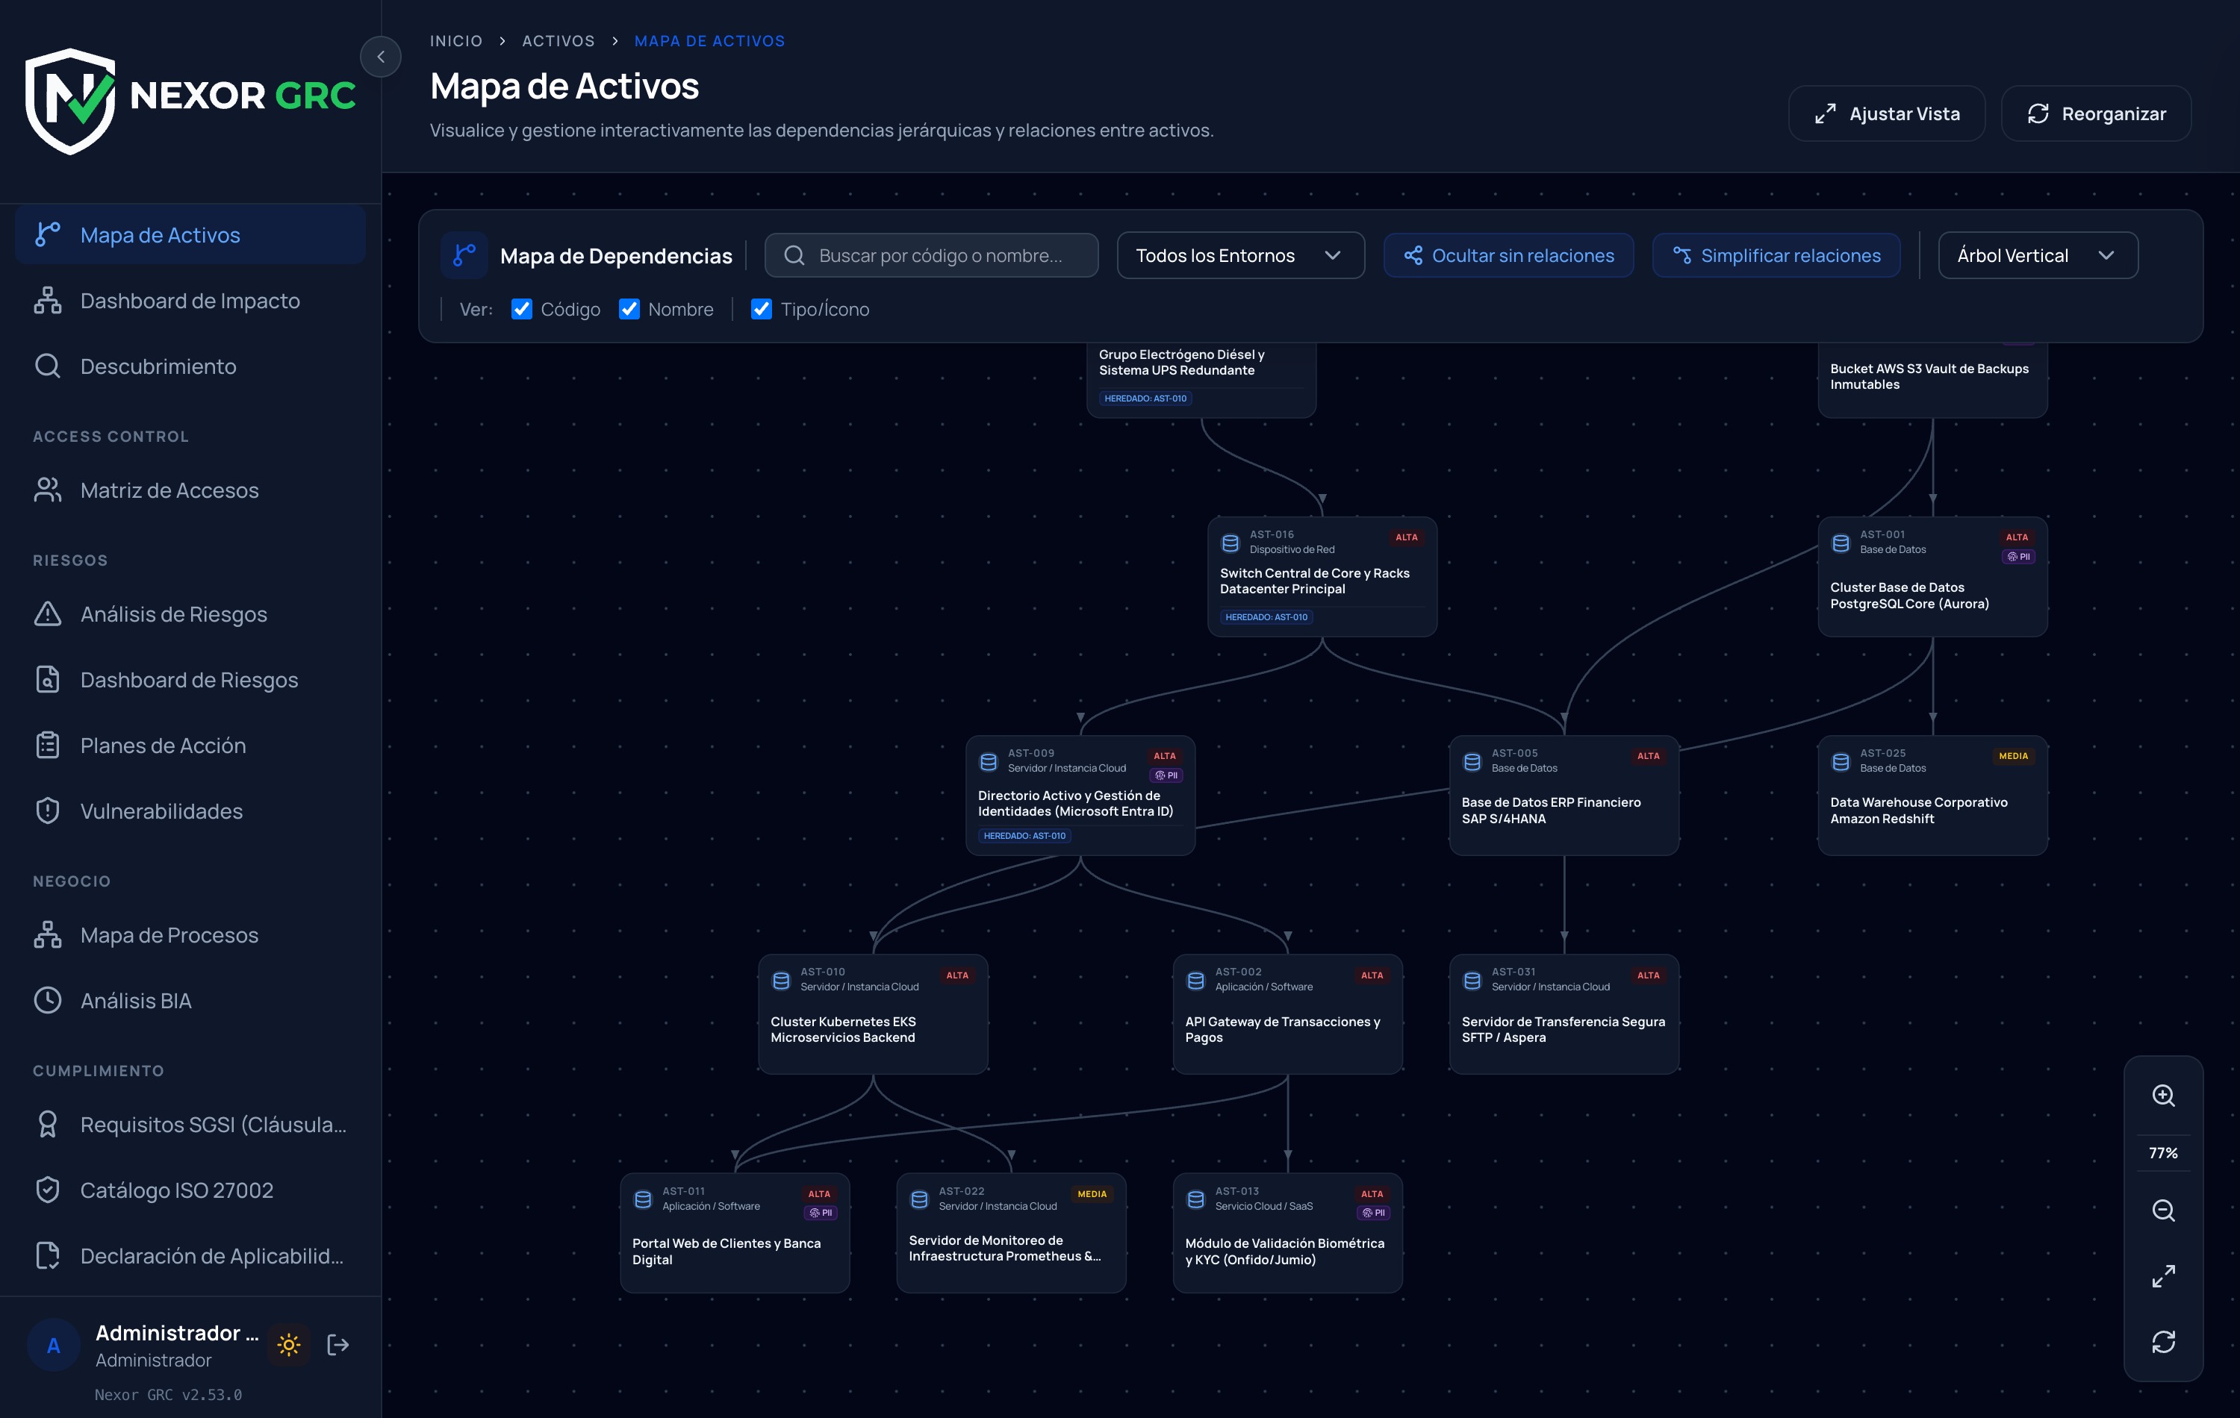Open the Árbol Vertical layout dropdown
2240x1418 pixels.
coord(2037,254)
